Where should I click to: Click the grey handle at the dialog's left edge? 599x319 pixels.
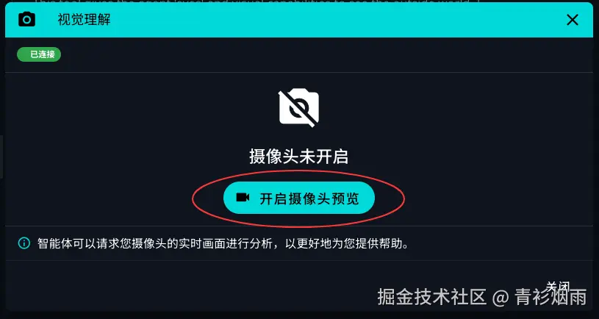[x=1, y=157]
